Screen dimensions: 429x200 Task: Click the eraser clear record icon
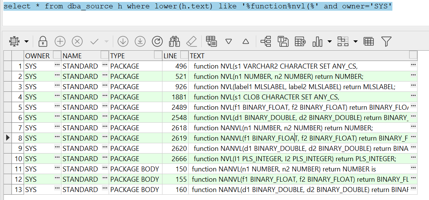click(x=191, y=42)
